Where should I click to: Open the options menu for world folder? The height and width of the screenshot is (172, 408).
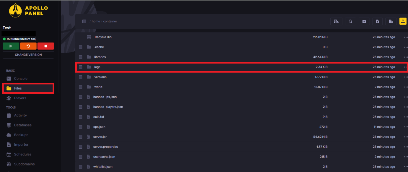[406, 87]
